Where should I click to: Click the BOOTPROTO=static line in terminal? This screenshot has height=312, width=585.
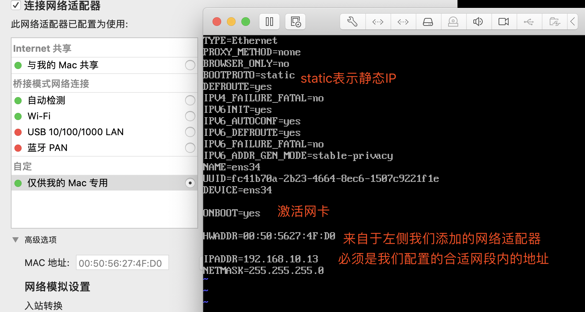249,75
